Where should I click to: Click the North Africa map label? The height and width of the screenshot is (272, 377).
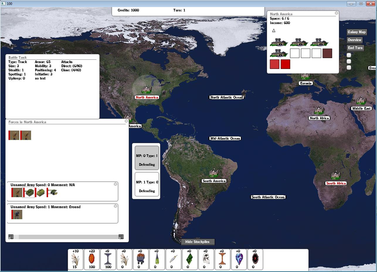pos(319,118)
